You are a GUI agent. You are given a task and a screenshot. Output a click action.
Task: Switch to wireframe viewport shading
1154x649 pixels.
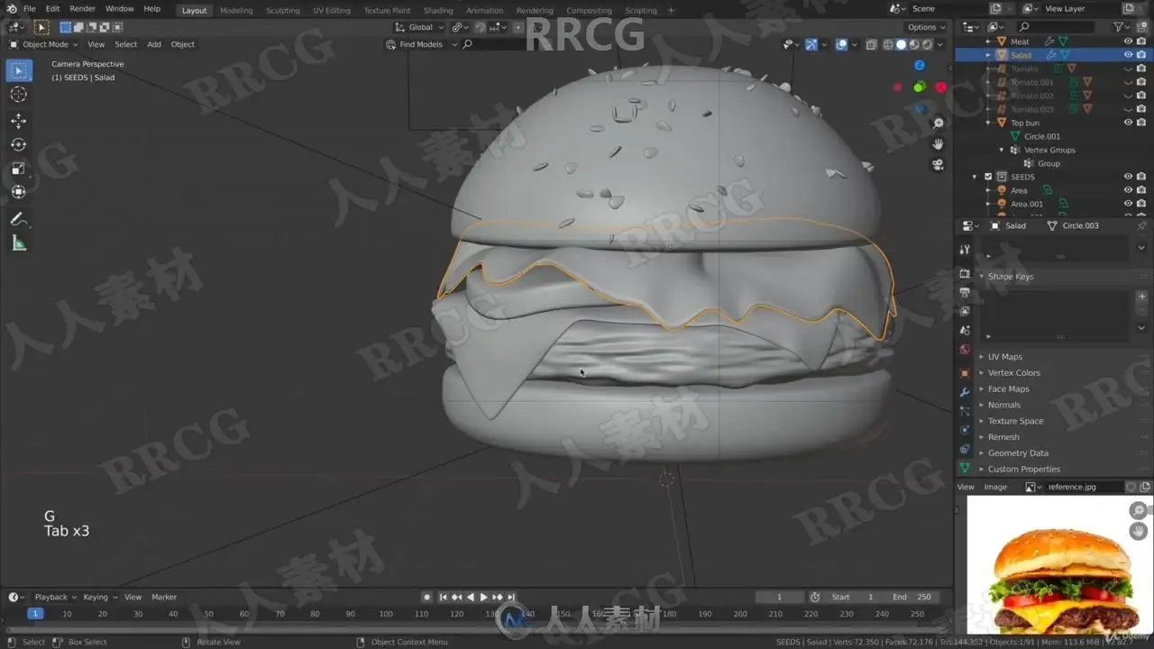point(888,44)
